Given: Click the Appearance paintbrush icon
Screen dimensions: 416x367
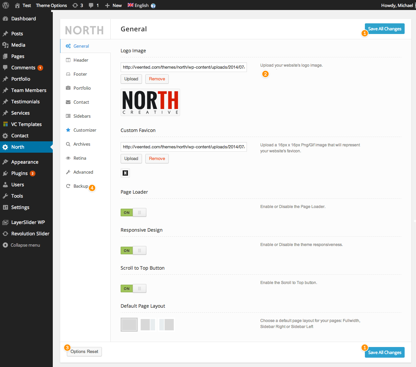Looking at the screenshot, I should pos(5,162).
